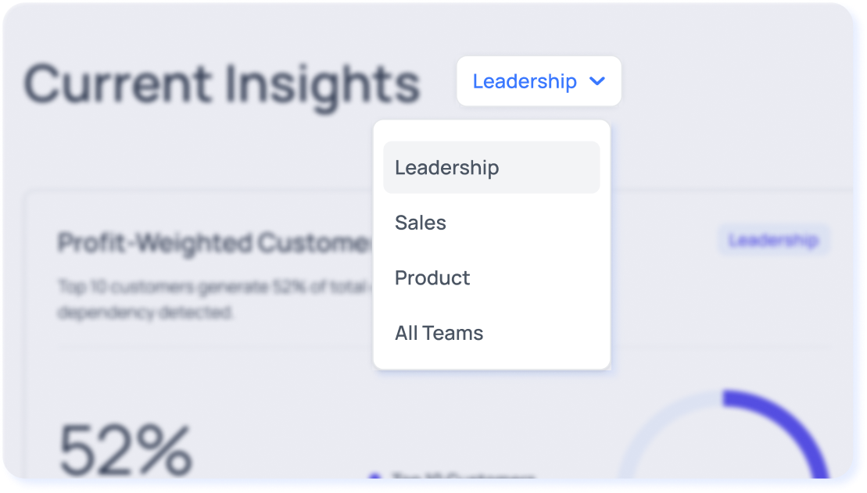This screenshot has width=867, height=493.
Task: Click the Top 10 Customers legend label
Action: point(463,477)
